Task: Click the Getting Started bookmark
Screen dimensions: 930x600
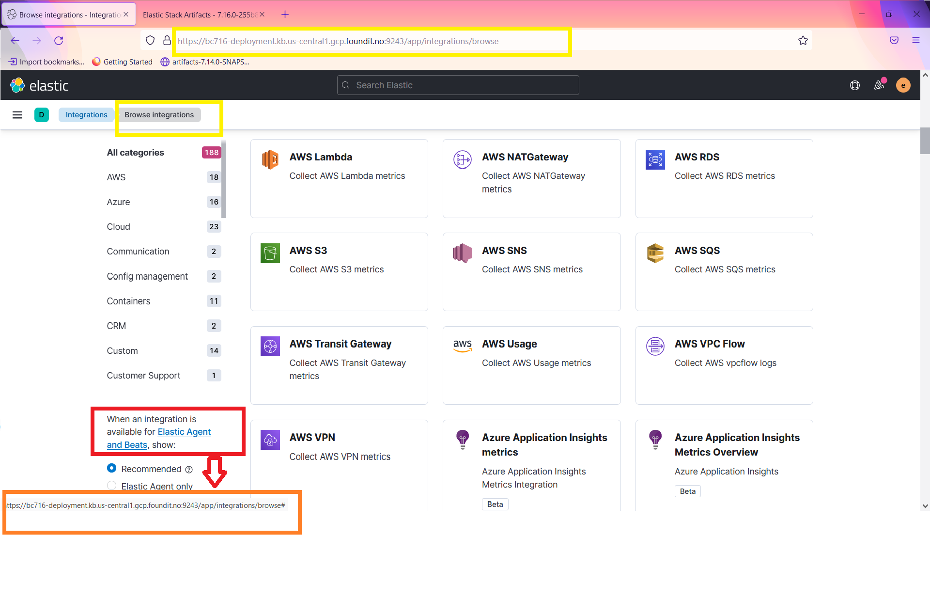Action: coord(122,62)
